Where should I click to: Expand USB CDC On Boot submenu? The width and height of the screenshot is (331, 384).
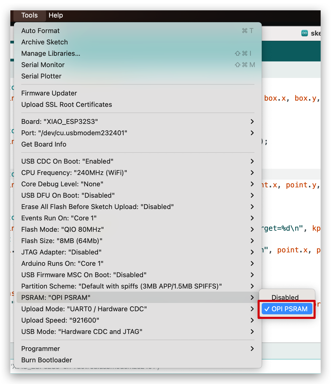point(138,161)
